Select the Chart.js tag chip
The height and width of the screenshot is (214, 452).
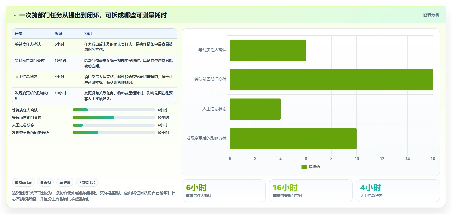[23, 182]
